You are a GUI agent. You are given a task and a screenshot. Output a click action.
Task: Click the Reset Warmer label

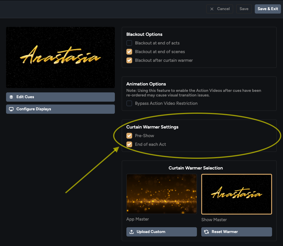coord(225,232)
